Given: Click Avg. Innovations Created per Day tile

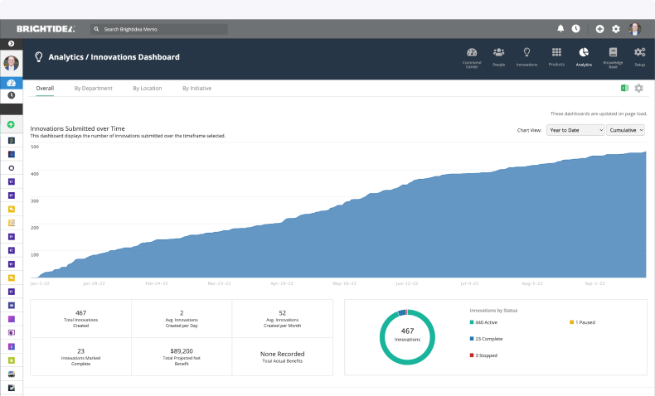Looking at the screenshot, I should [x=182, y=318].
